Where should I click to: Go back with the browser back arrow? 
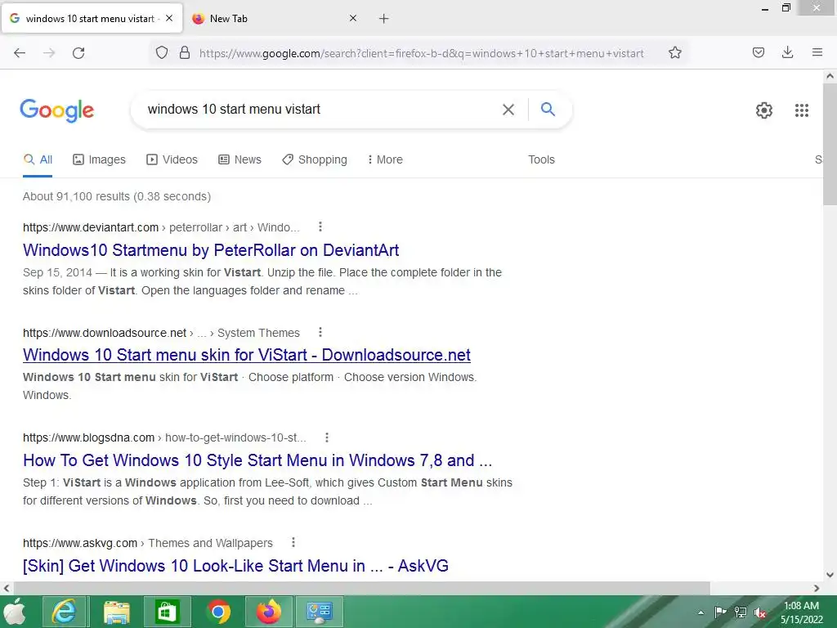click(x=20, y=53)
